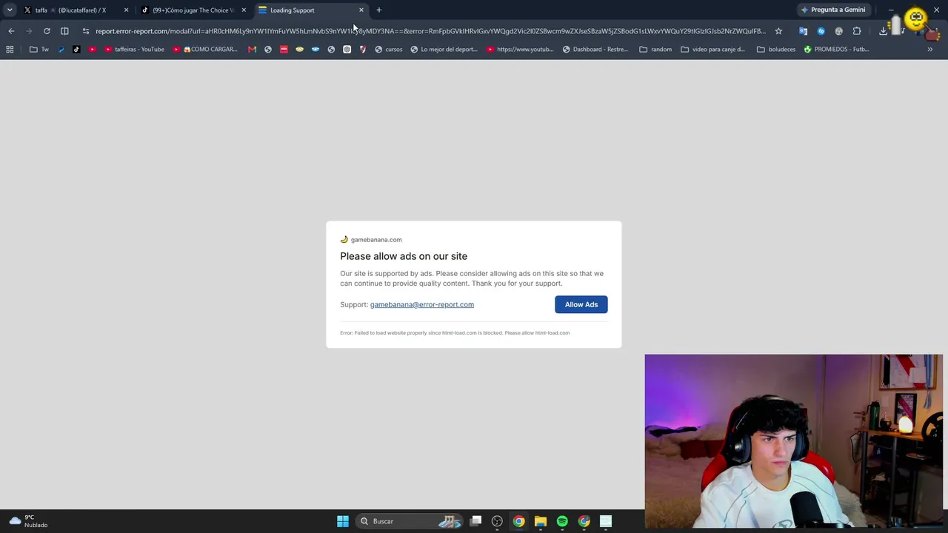948x533 pixels.
Task: Go back to the previous page
Action: 11,31
